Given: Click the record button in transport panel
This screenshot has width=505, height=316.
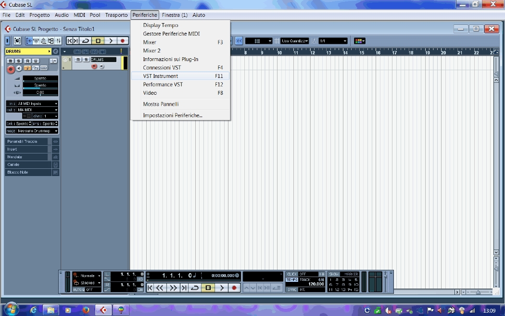Looking at the screenshot, I should [234, 288].
